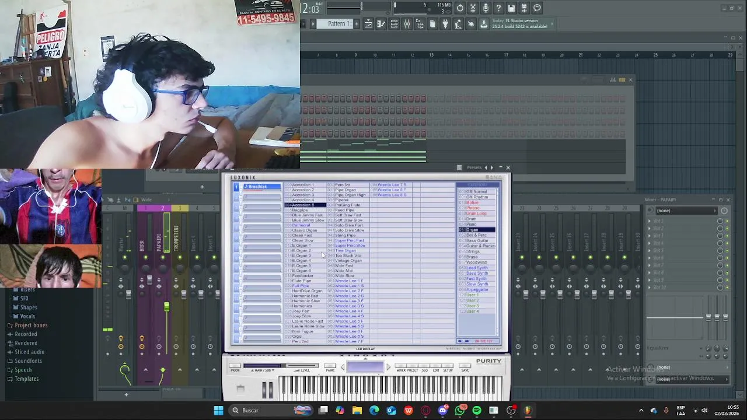Go to next preset arrow in plugin header
The image size is (747, 420).
point(491,167)
